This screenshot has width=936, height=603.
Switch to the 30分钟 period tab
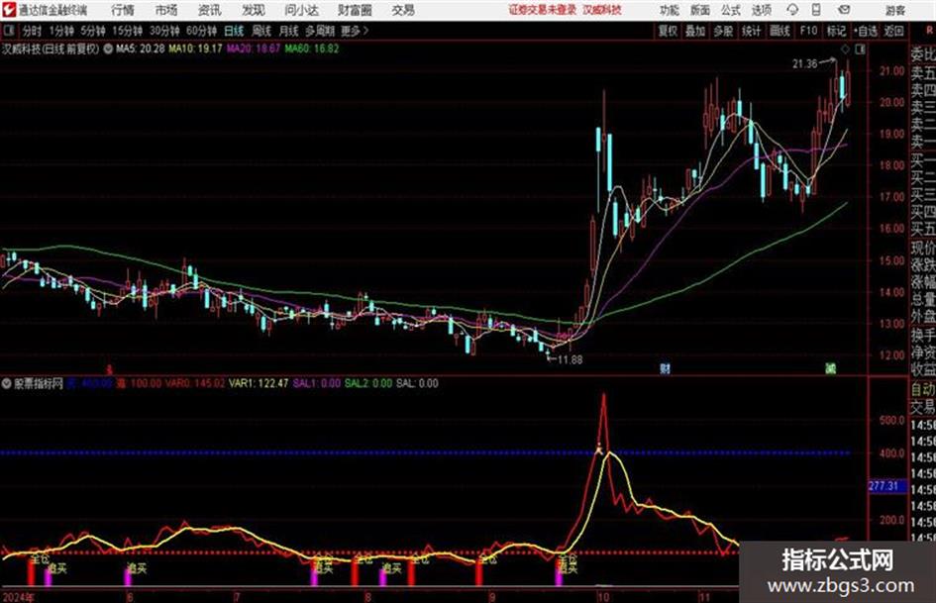(164, 31)
